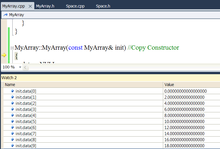Switch to the Space.h tab

click(103, 6)
